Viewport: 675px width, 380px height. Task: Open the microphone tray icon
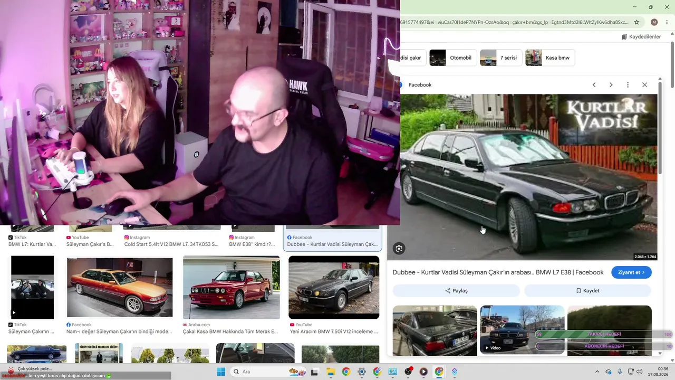[620, 372]
